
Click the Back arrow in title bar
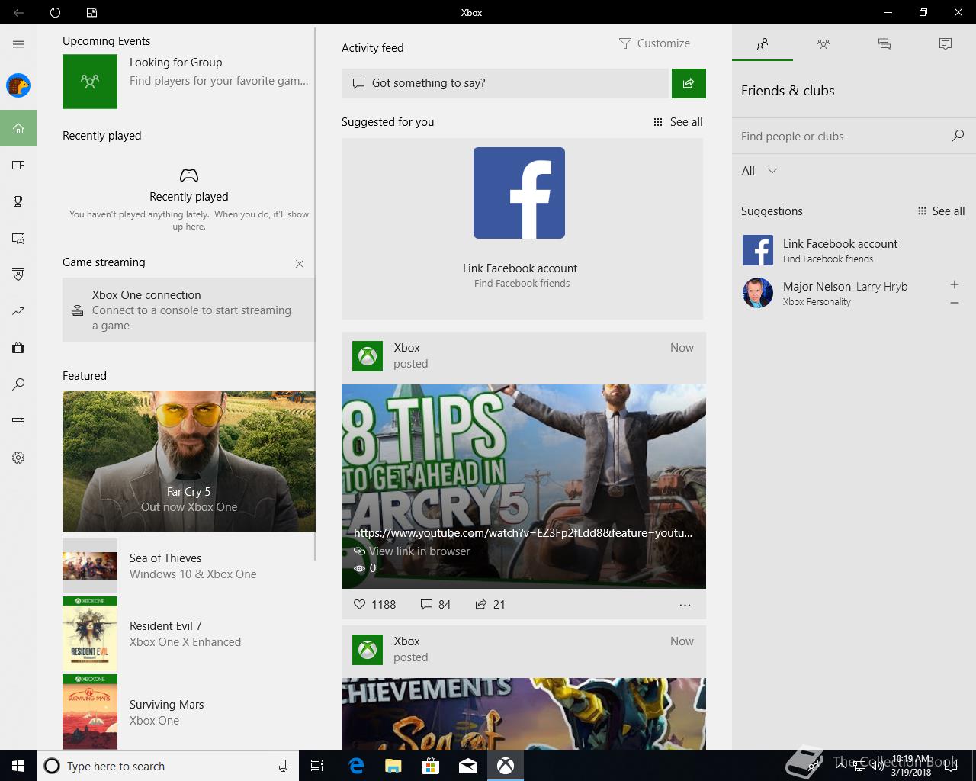pyautogui.click(x=18, y=12)
